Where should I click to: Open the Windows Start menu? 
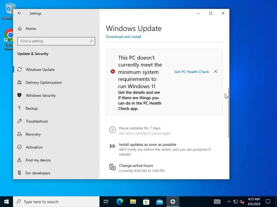(x=6, y=202)
